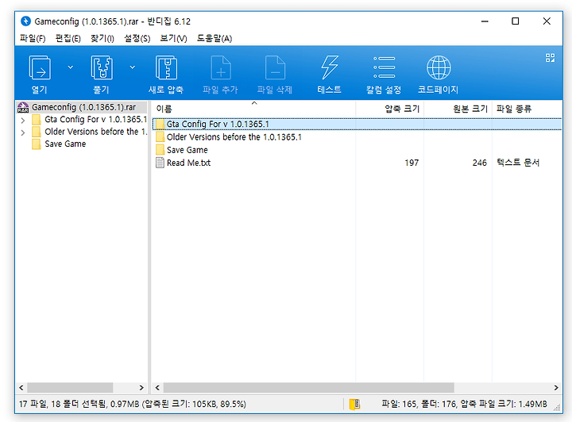Click Save Game folder icon in file list
The width and height of the screenshot is (572, 422).
(160, 150)
